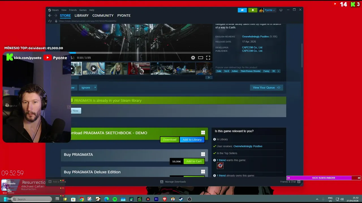Select the blonde girl screenshot thumbnail
This screenshot has width=362, height=203.
(116, 69)
